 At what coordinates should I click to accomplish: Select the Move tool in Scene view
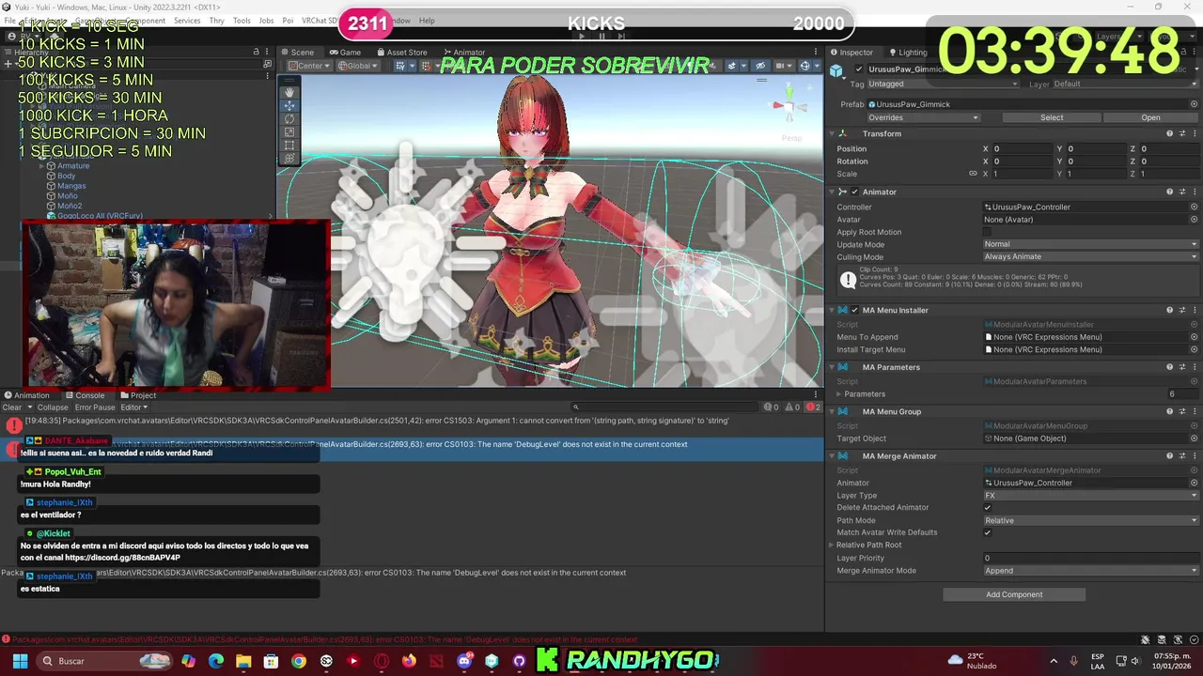click(x=289, y=105)
